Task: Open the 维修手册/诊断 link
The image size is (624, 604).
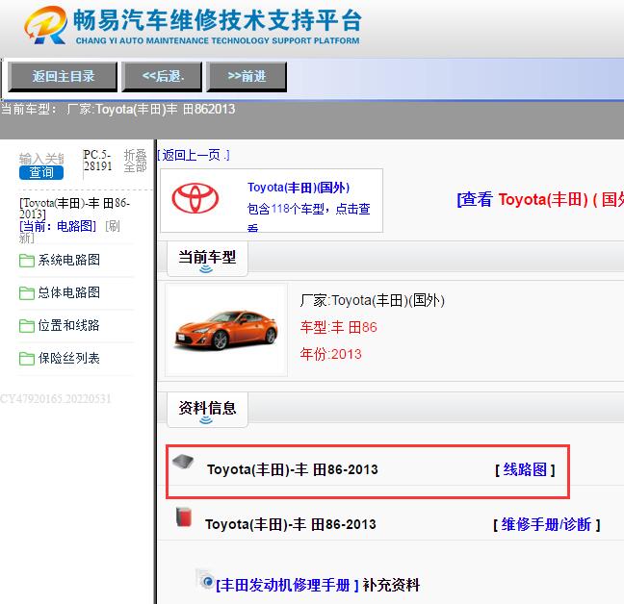Action: [x=546, y=524]
